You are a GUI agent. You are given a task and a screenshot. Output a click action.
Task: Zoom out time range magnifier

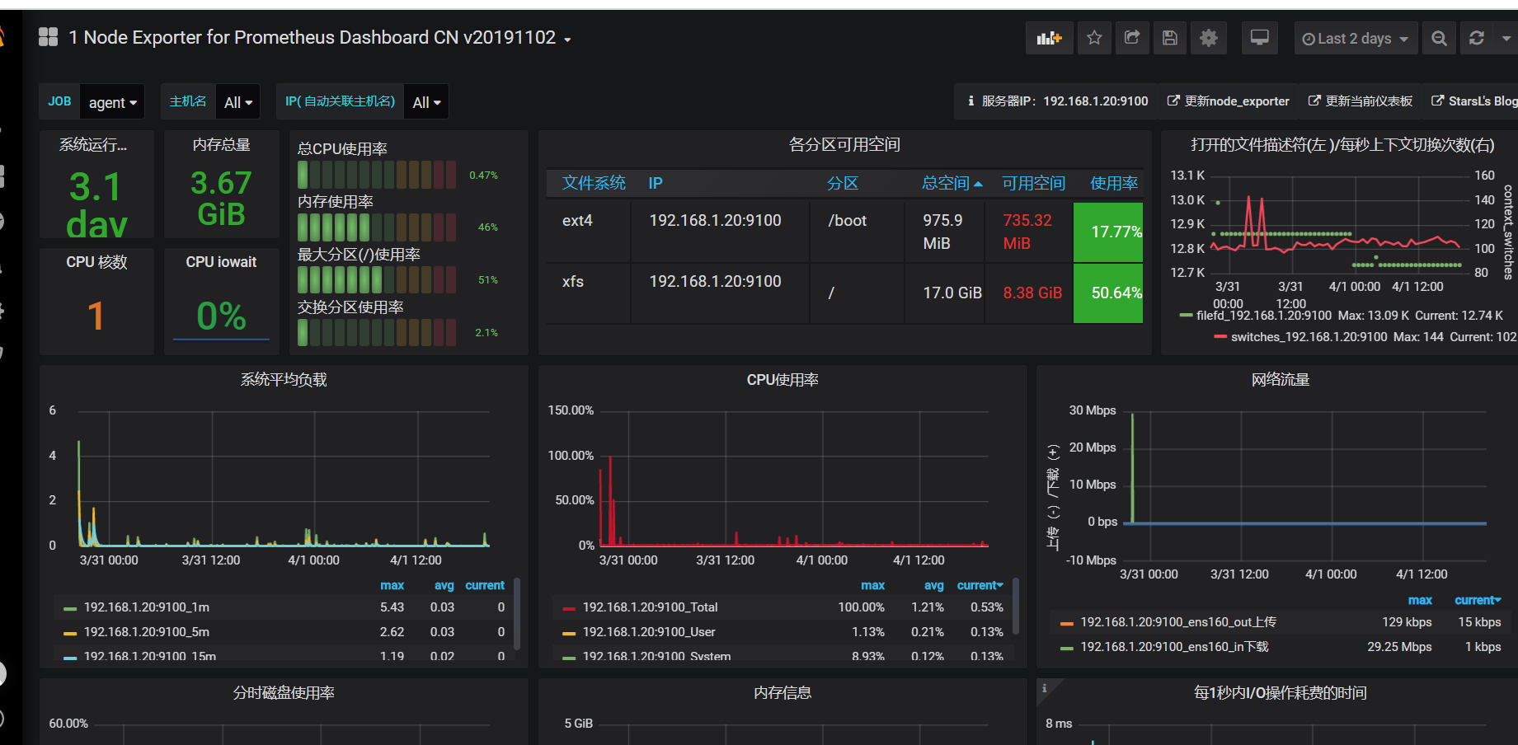point(1439,38)
